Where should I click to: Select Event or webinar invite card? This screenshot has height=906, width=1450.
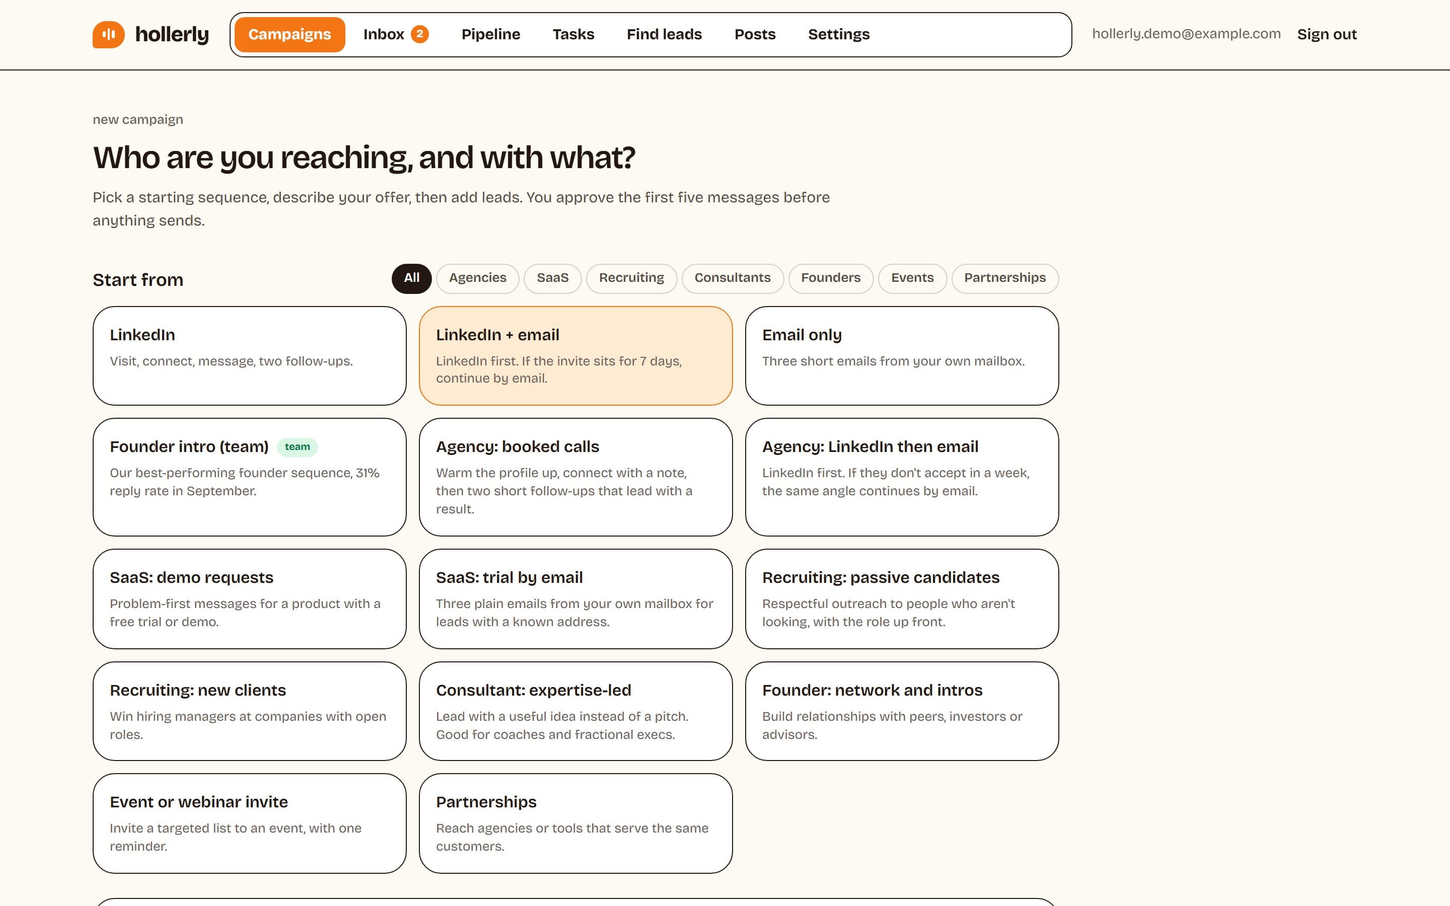249,823
